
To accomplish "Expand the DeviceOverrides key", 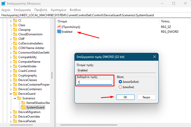I will [x=11, y=117].
